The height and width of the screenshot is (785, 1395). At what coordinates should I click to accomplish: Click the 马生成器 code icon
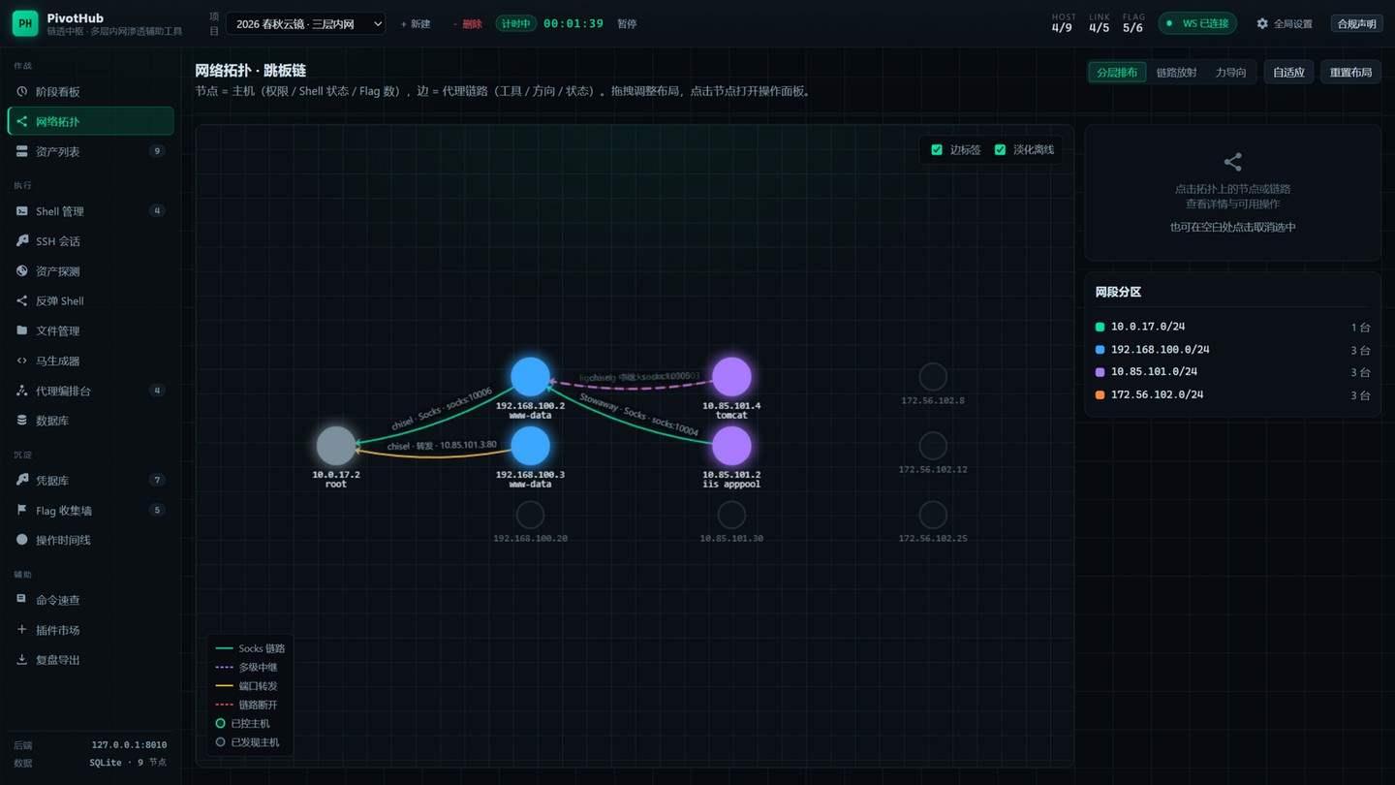(22, 361)
